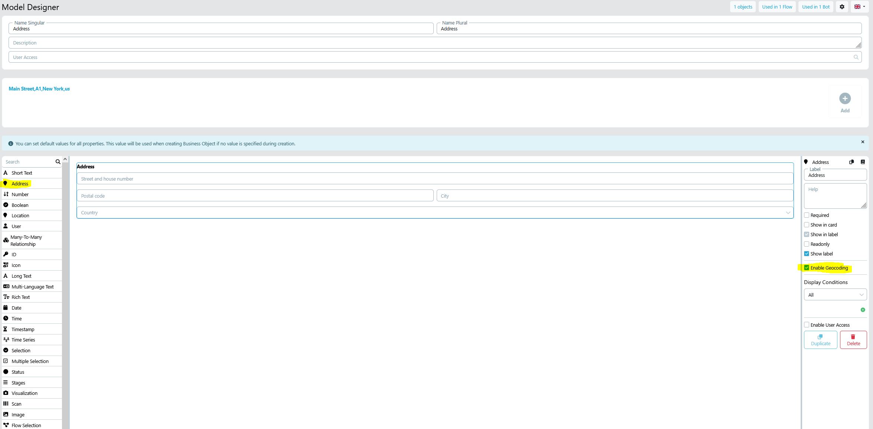This screenshot has height=429, width=873.
Task: Click the copy icon next to Address label
Action: click(x=851, y=162)
